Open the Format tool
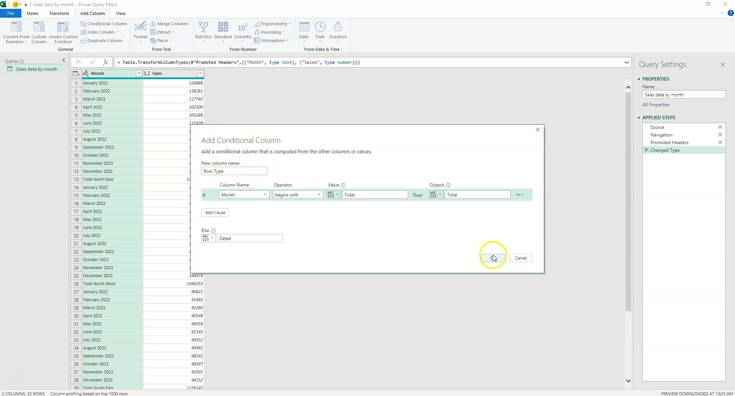735x396 pixels. click(x=140, y=31)
